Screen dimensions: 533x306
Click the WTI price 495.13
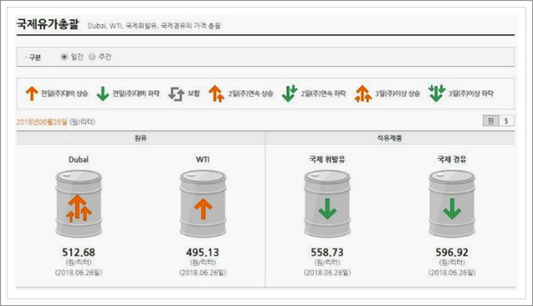coord(203,252)
